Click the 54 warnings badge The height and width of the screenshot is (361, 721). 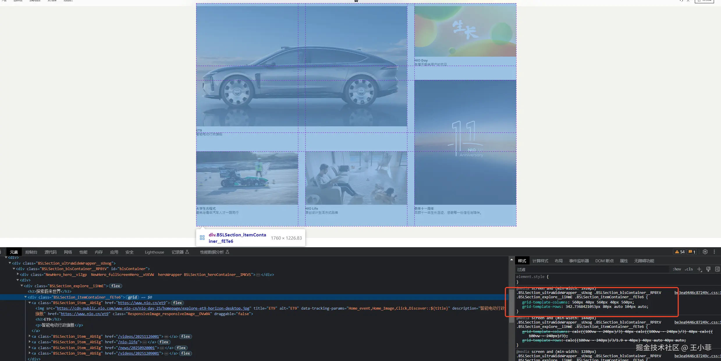pos(680,252)
